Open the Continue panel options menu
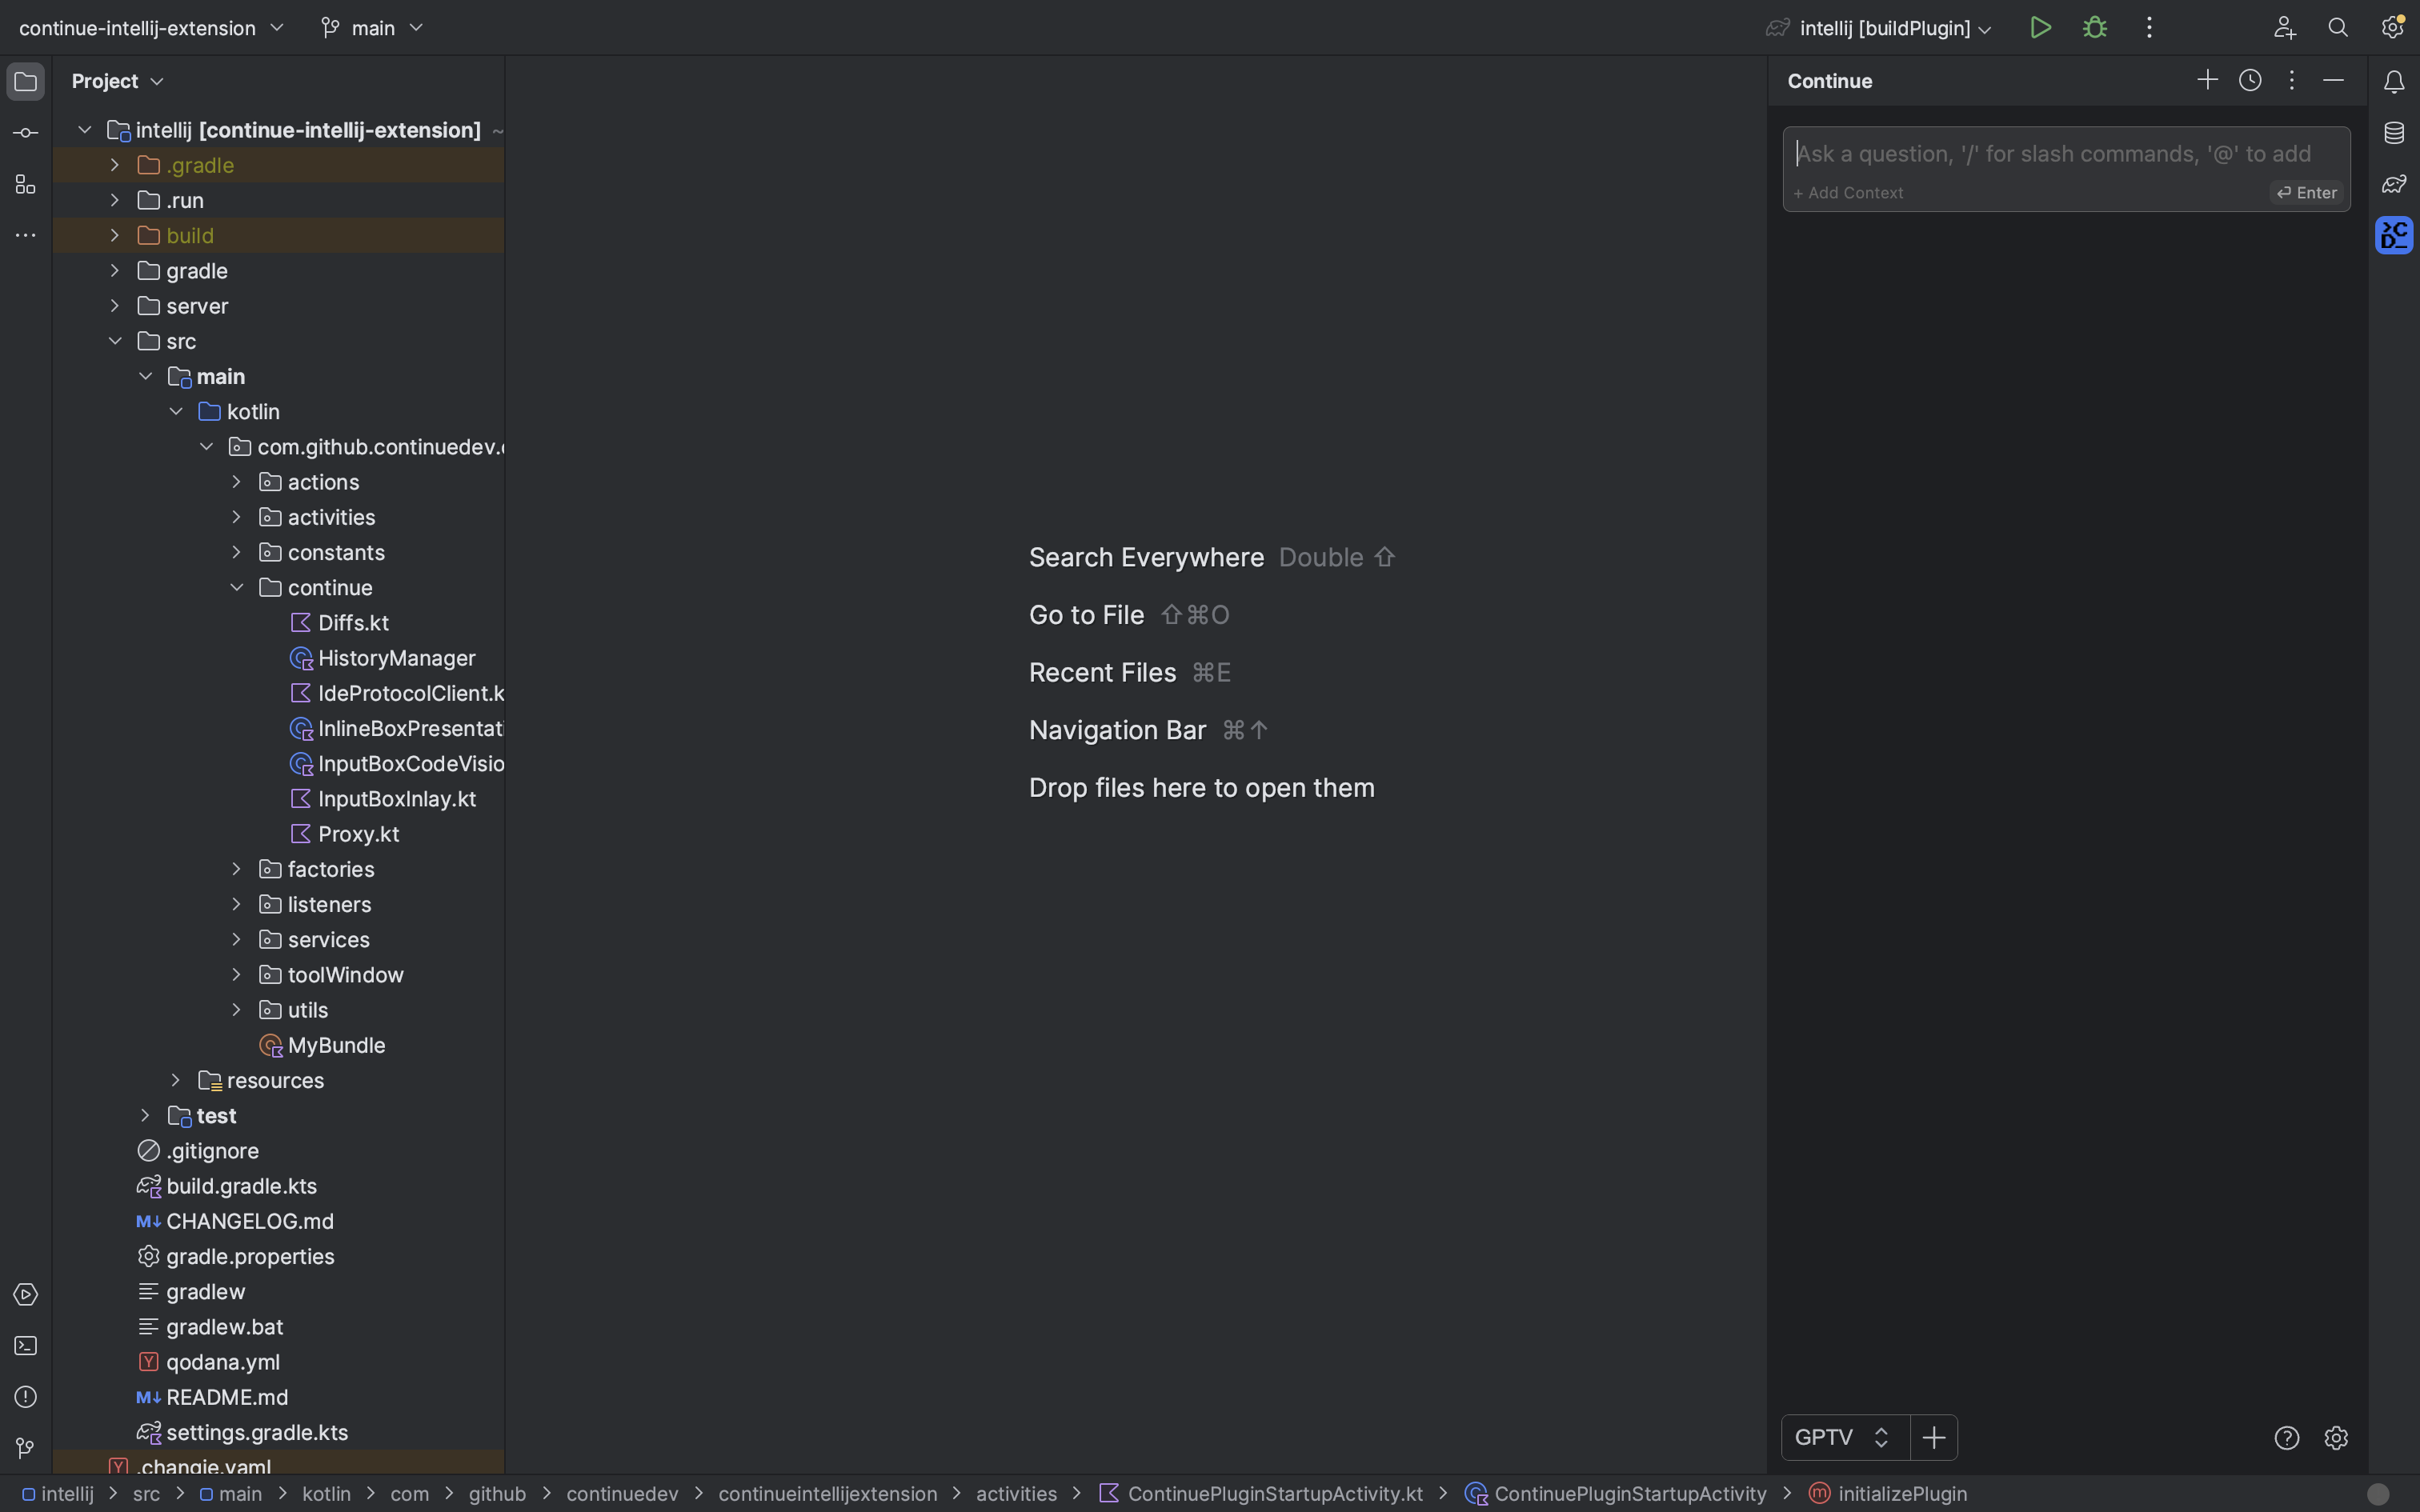The image size is (2420, 1512). (x=2291, y=80)
